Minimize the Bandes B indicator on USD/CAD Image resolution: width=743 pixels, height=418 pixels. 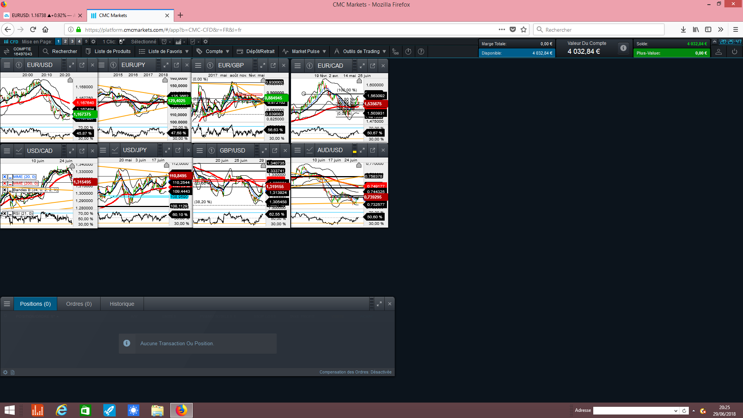point(10,190)
